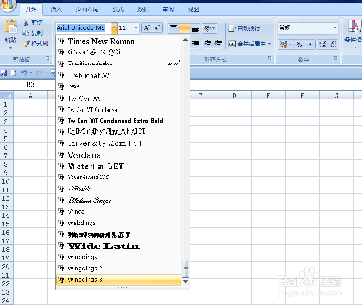Switch to 数据 tab
The image size is (362, 305).
pos(143,9)
